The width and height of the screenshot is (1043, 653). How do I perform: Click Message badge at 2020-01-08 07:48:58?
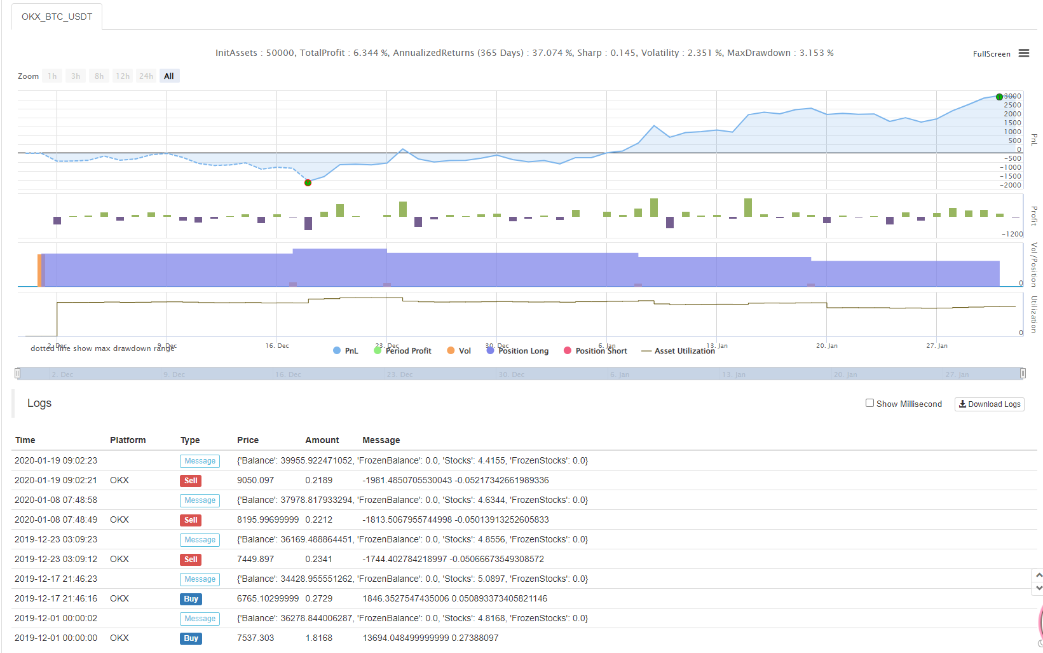(x=200, y=500)
